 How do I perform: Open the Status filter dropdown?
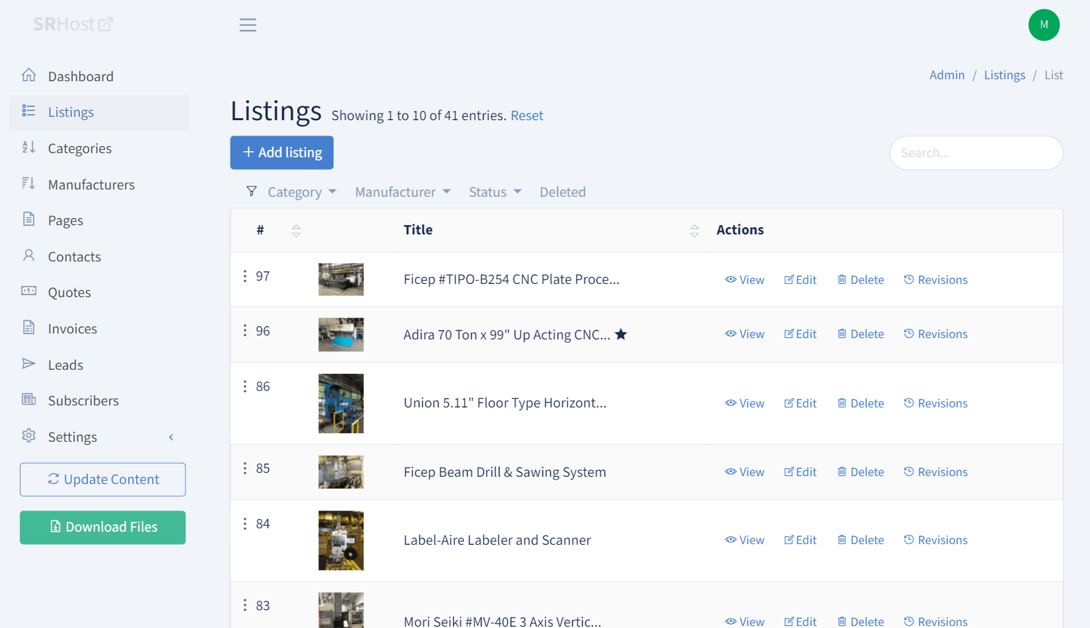(x=495, y=192)
